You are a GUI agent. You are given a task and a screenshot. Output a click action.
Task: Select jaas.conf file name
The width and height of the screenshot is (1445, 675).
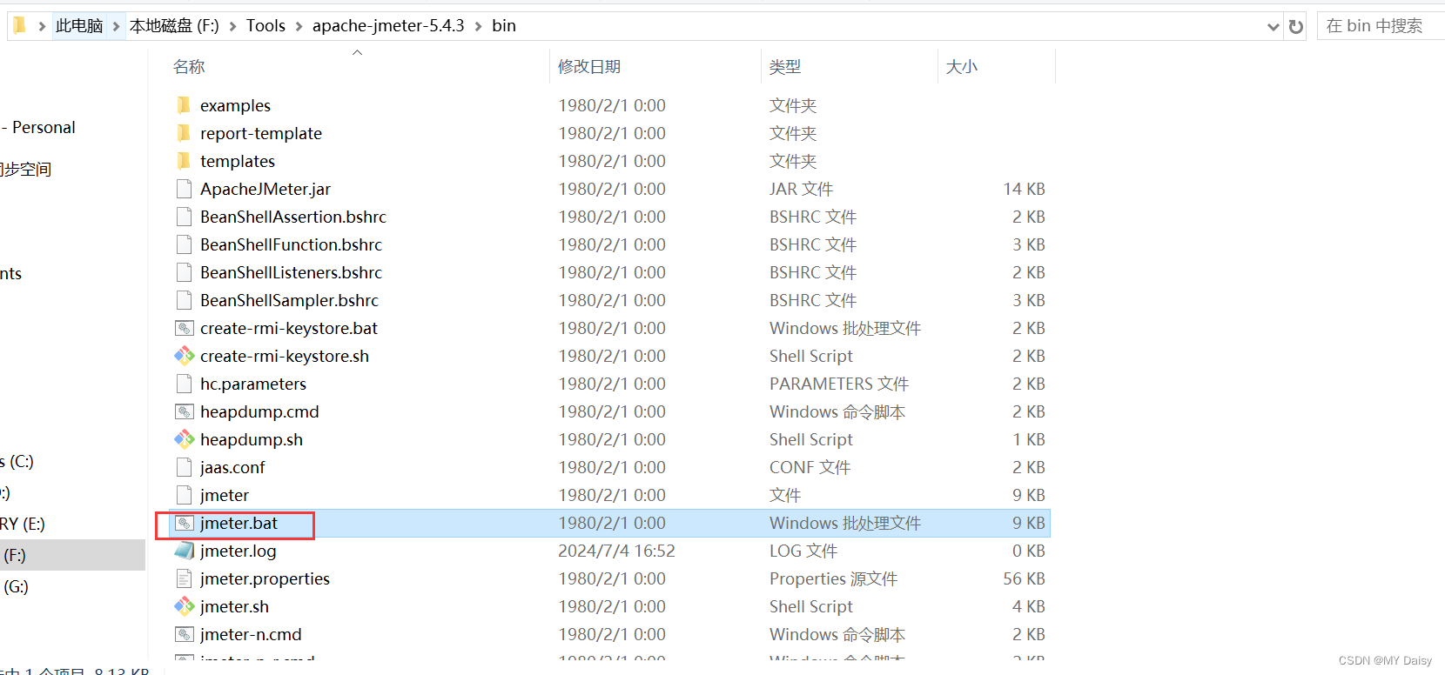tap(232, 467)
